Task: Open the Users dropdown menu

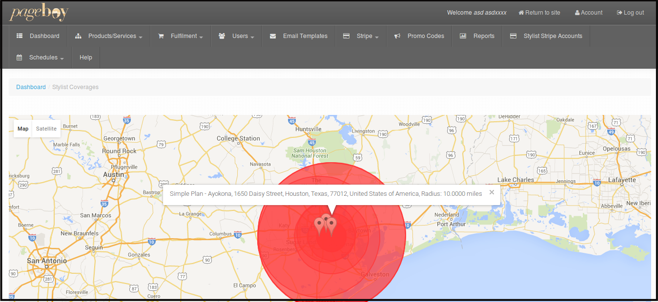Action: [236, 36]
